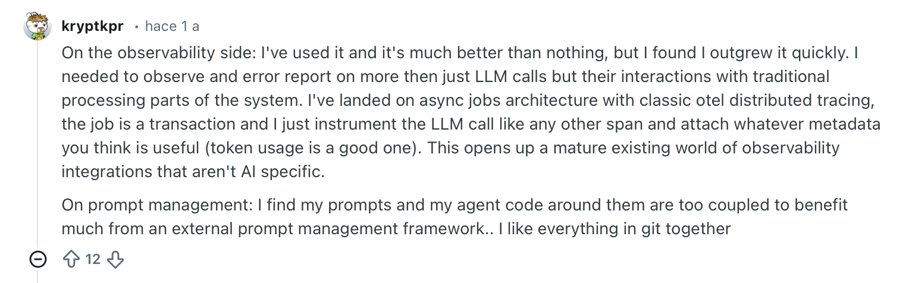The image size is (909, 283).
Task: Collapse the kryptkpr comment thread
Action: pos(38,260)
